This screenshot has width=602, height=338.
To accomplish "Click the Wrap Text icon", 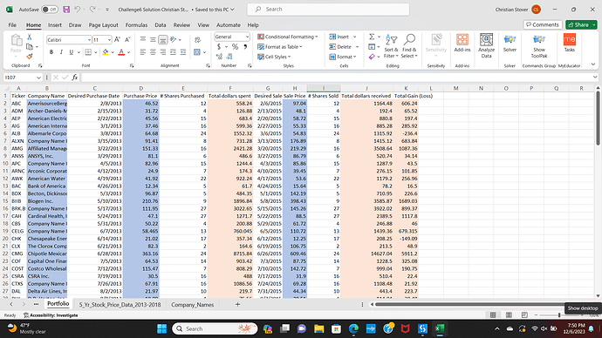I will pyautogui.click(x=197, y=39).
